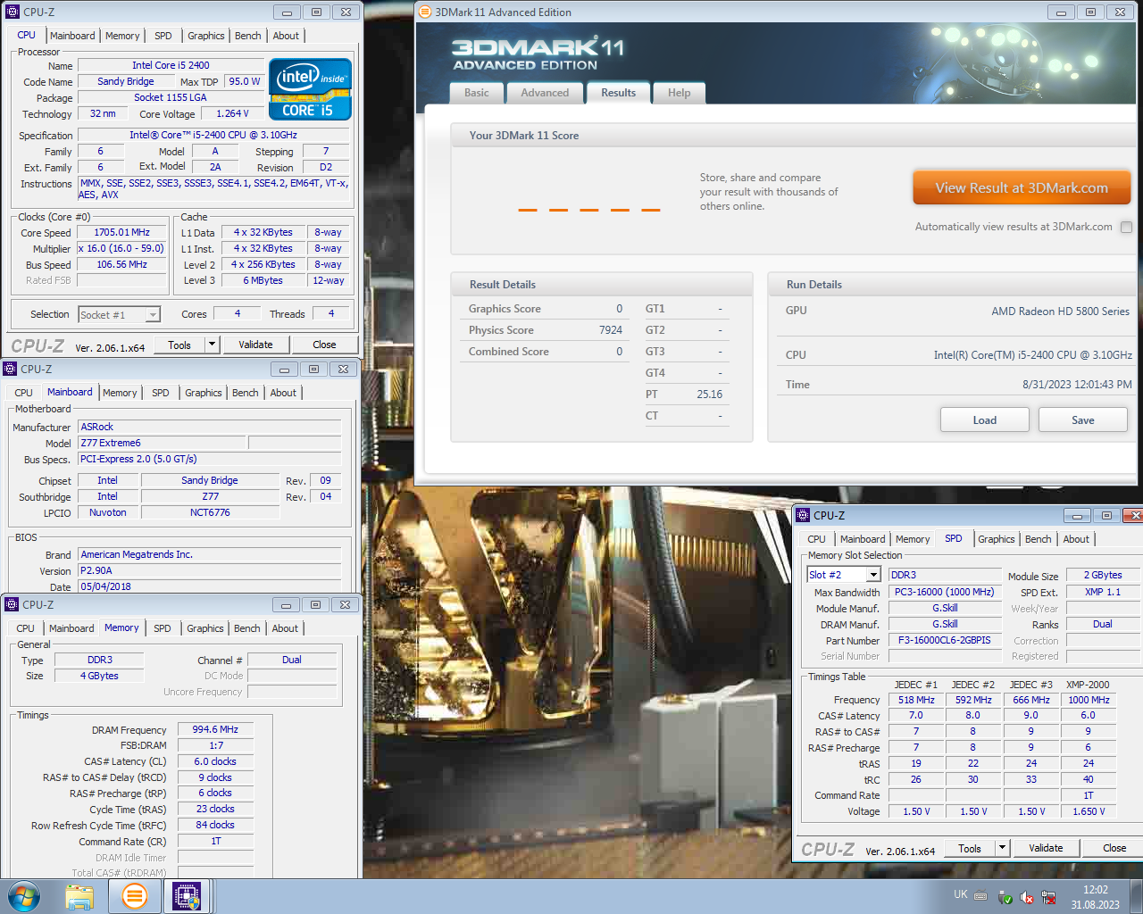Open the Safely Remove Hardware tray icon
Screen dimensions: 1143x914
click(1005, 897)
